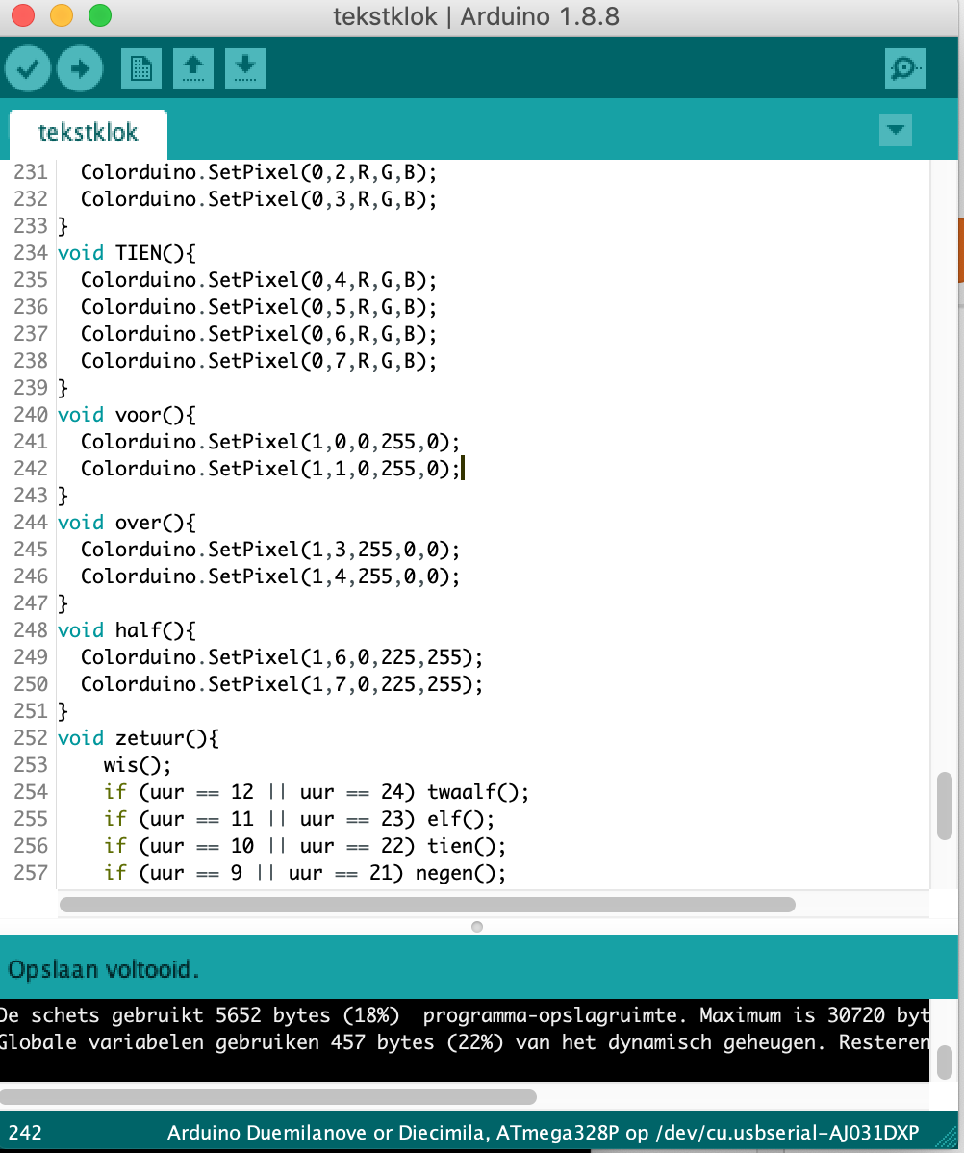Create a new sketch file
The height and width of the screenshot is (1153, 964).
coord(141,69)
